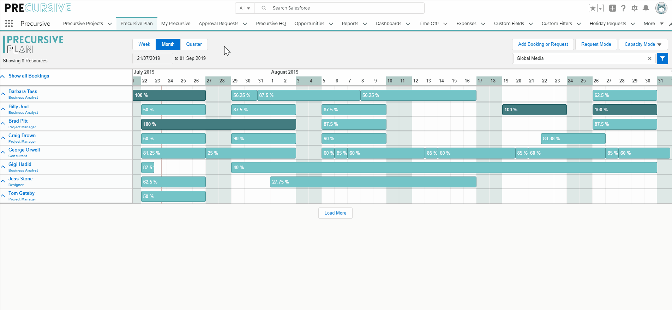Select the Month view button

click(x=168, y=44)
